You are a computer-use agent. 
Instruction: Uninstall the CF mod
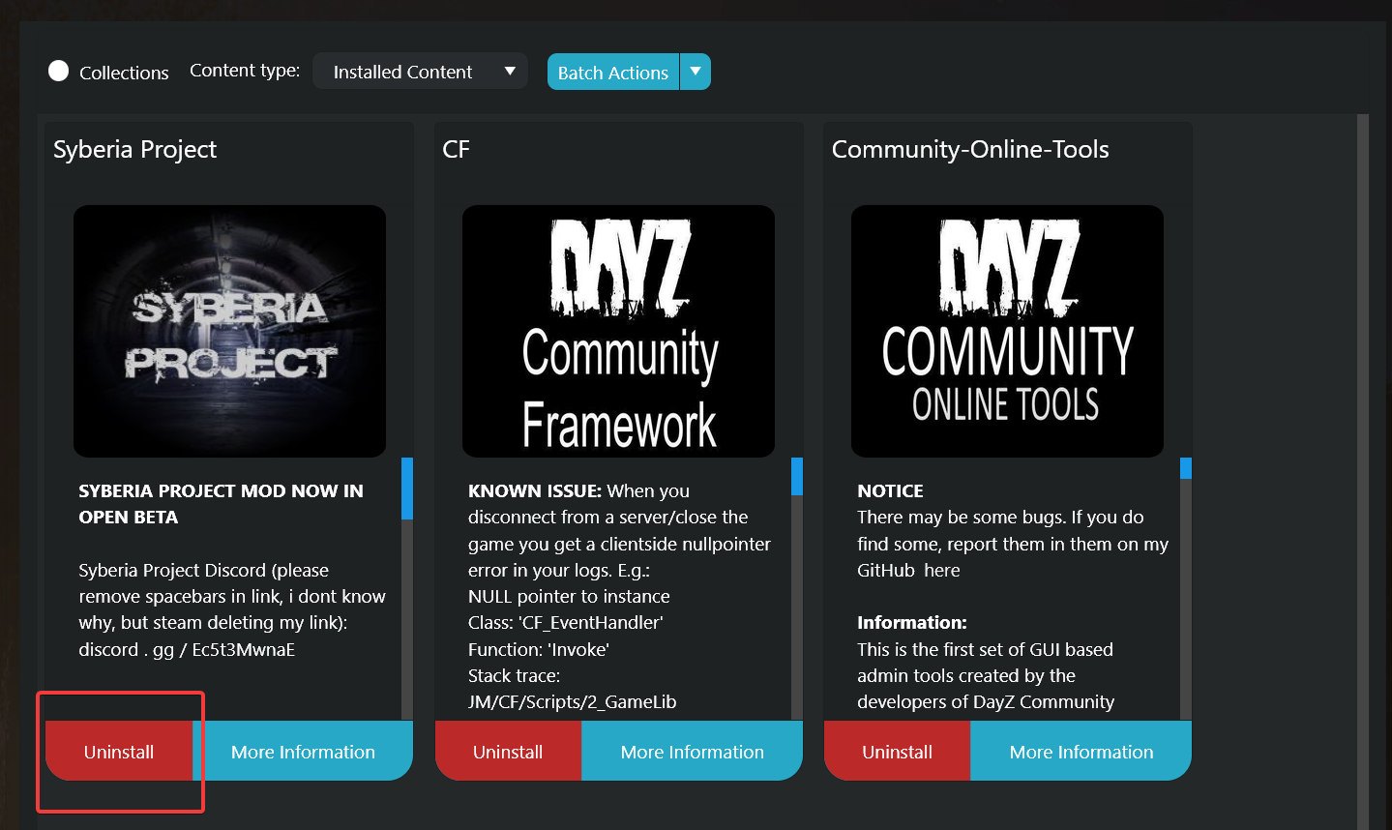click(x=508, y=752)
